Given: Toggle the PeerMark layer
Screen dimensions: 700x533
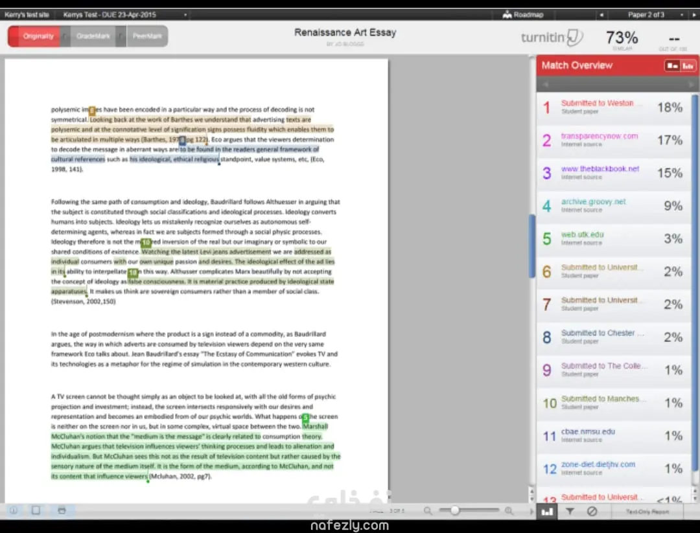Looking at the screenshot, I should coord(147,36).
